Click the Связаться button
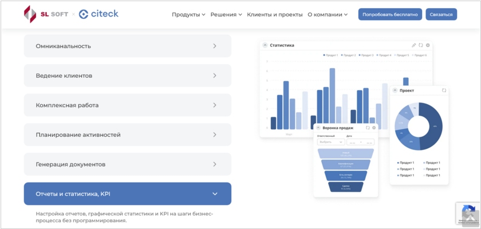The width and height of the screenshot is (481, 229). coord(441,14)
